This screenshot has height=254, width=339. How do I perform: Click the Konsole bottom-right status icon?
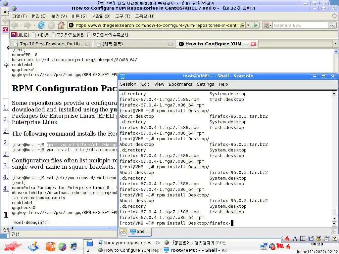point(334,232)
